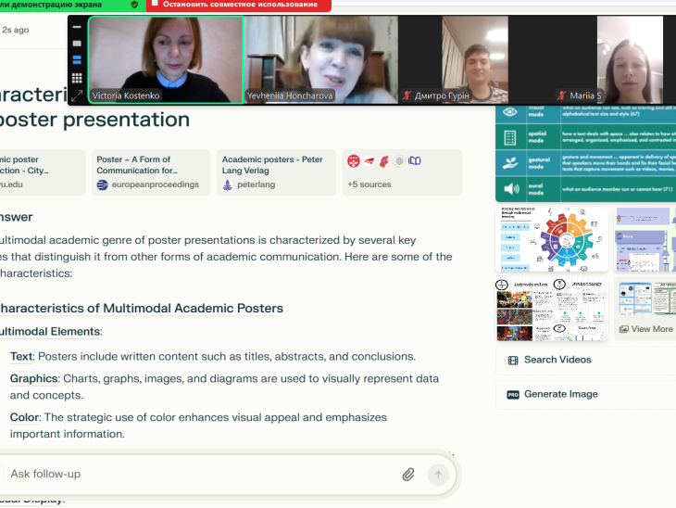Viewport: 676px width, 508px height.
Task: Click the expand fullscreen arrows icon in Zoom panel
Action: tap(77, 95)
